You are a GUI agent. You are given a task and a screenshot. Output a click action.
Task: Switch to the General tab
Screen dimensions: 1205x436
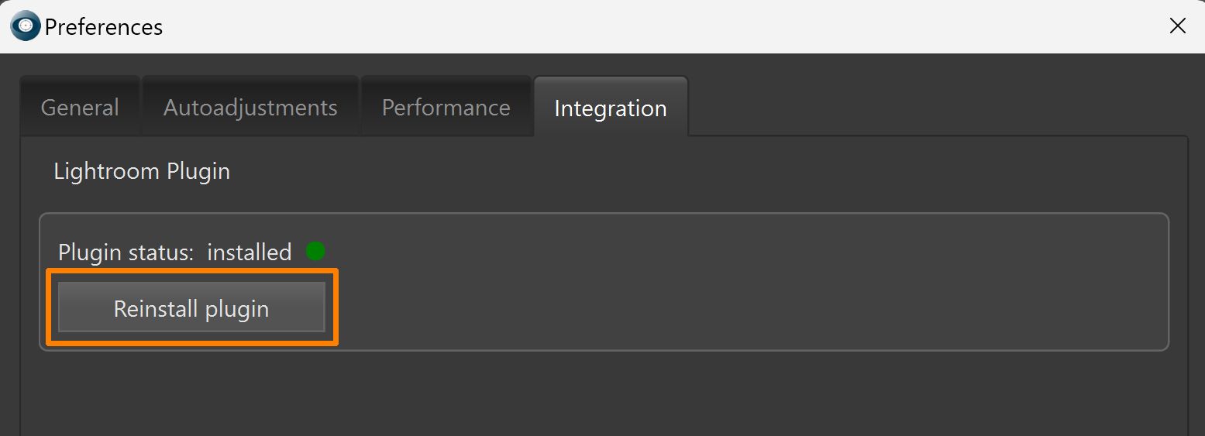(80, 107)
